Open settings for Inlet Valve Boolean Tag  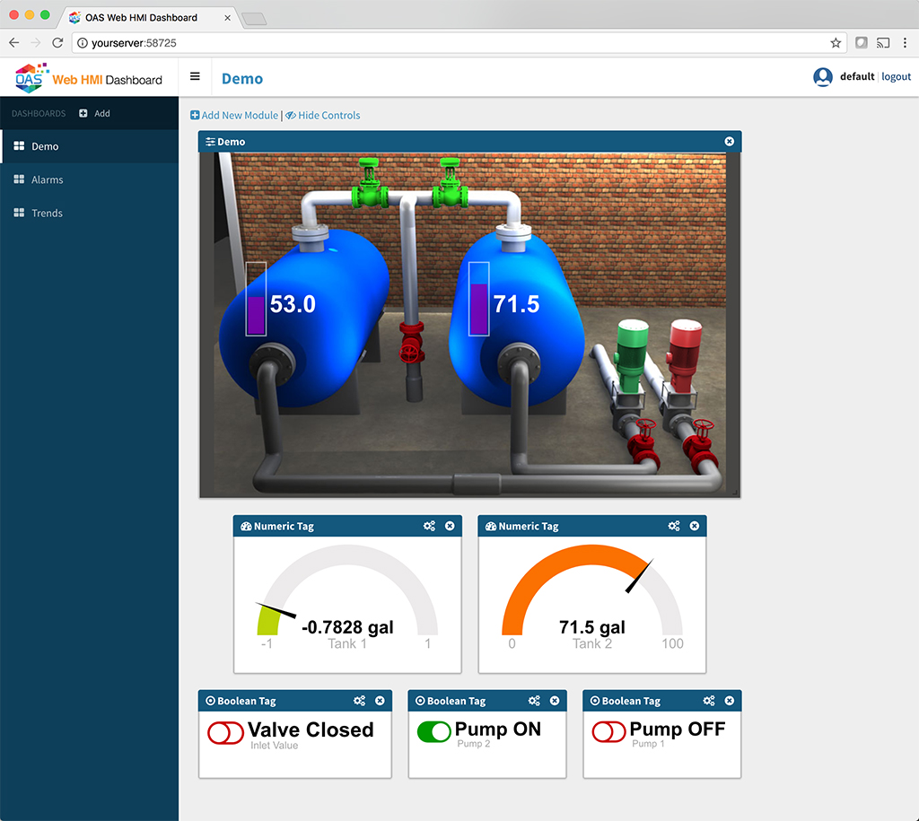359,701
